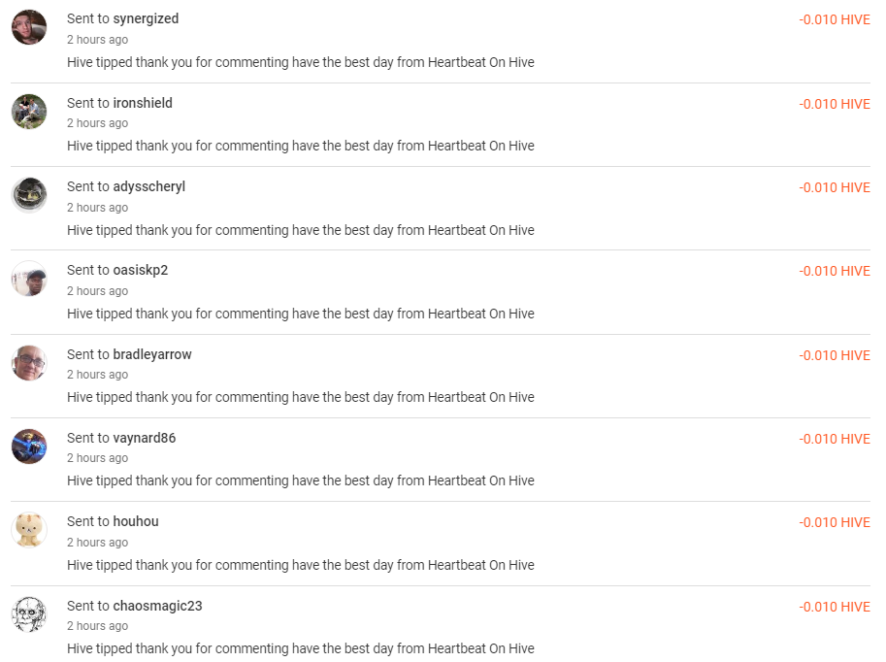Open synergized's profile avatar
Image resolution: width=886 pixels, height=662 pixels.
(29, 27)
